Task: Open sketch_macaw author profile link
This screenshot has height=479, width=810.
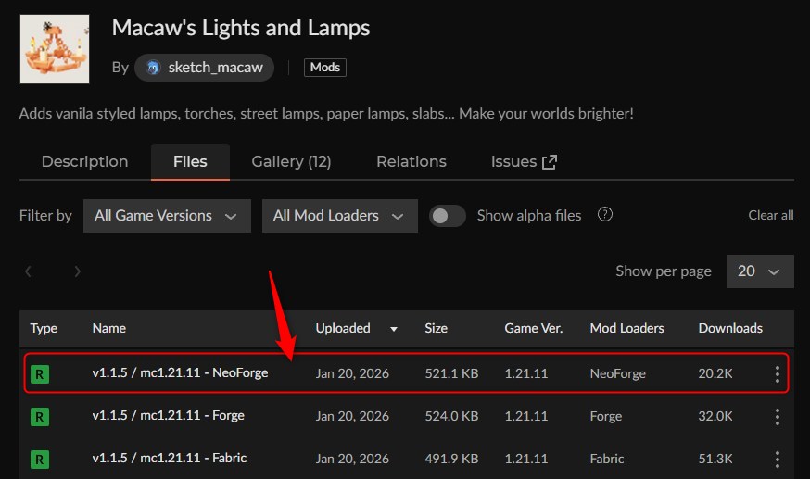Action: point(204,68)
